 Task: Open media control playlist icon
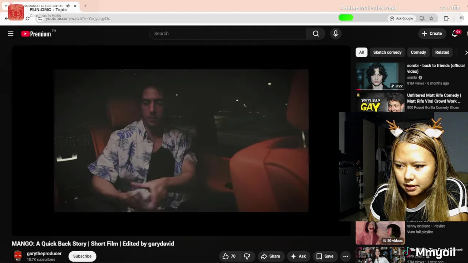461,18
